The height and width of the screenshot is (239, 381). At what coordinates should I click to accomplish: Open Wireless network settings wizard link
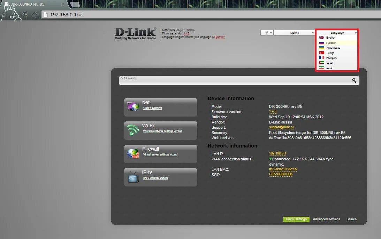coord(162,132)
